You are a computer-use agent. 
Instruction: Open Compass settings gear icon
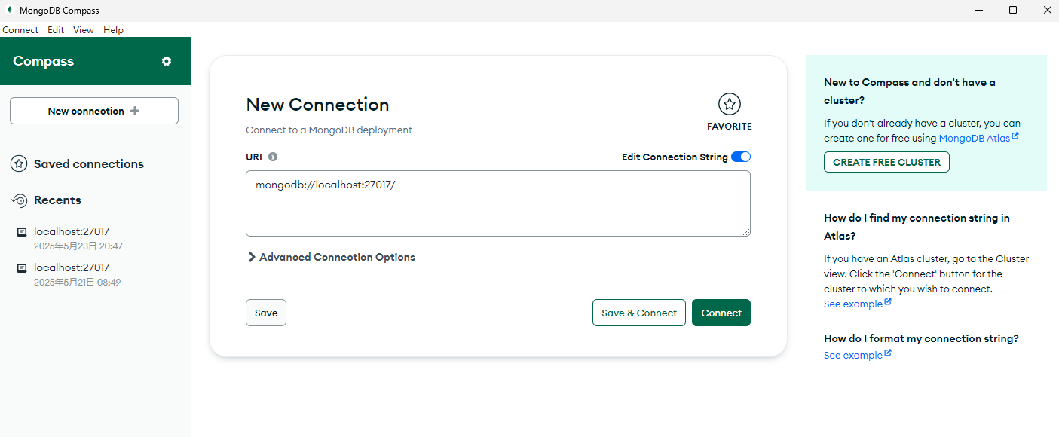[x=167, y=61]
